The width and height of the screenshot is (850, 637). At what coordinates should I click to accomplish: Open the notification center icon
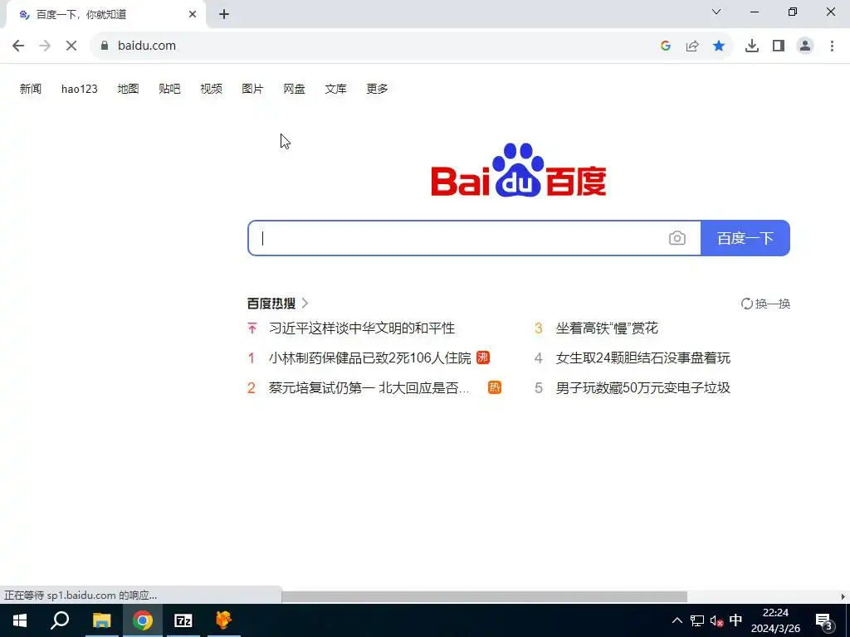point(823,620)
